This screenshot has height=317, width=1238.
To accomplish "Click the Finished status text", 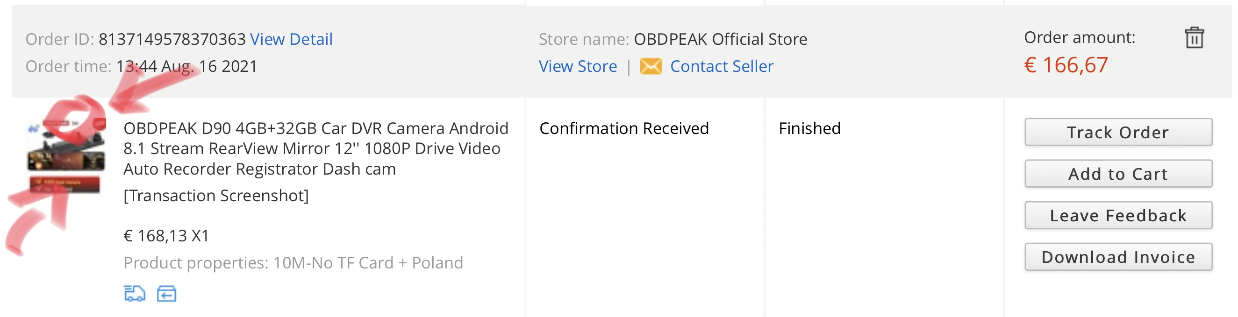I will click(809, 128).
